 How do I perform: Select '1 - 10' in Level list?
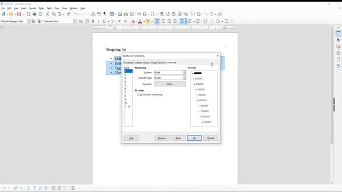pyautogui.click(x=128, y=107)
